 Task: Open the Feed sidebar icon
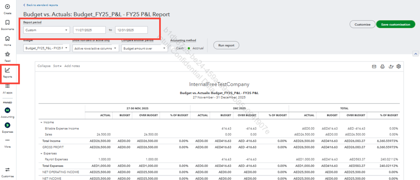point(8,54)
